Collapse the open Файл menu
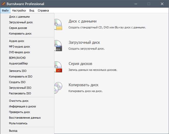Viewport: 169px width, 134px height. tap(5, 10)
